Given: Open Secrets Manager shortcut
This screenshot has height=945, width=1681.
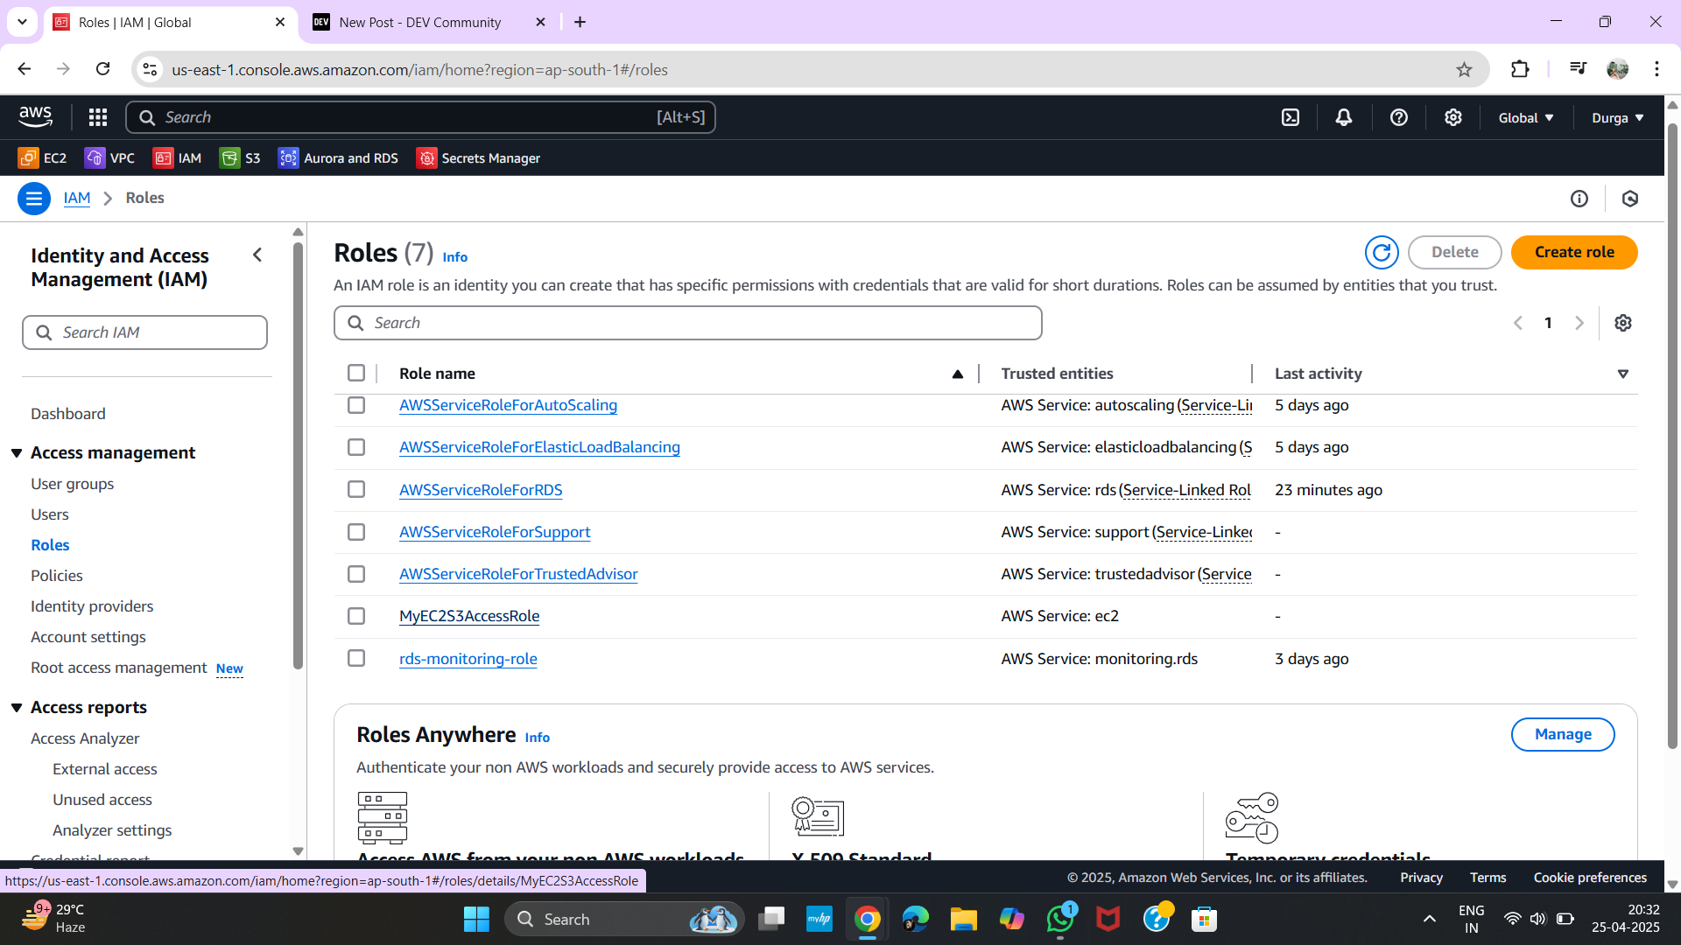Looking at the screenshot, I should [x=478, y=158].
